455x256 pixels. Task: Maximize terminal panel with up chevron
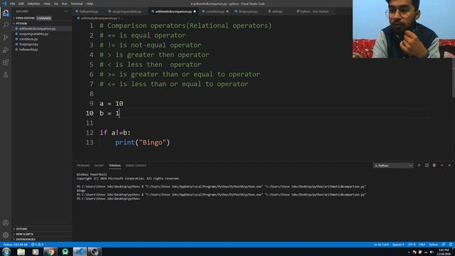point(442,166)
